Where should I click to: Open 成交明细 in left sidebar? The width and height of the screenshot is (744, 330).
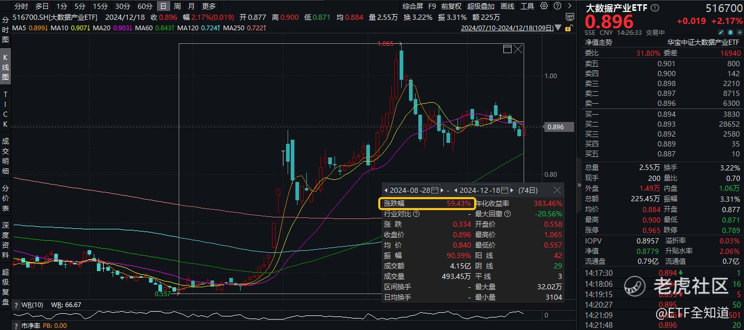click(x=6, y=155)
